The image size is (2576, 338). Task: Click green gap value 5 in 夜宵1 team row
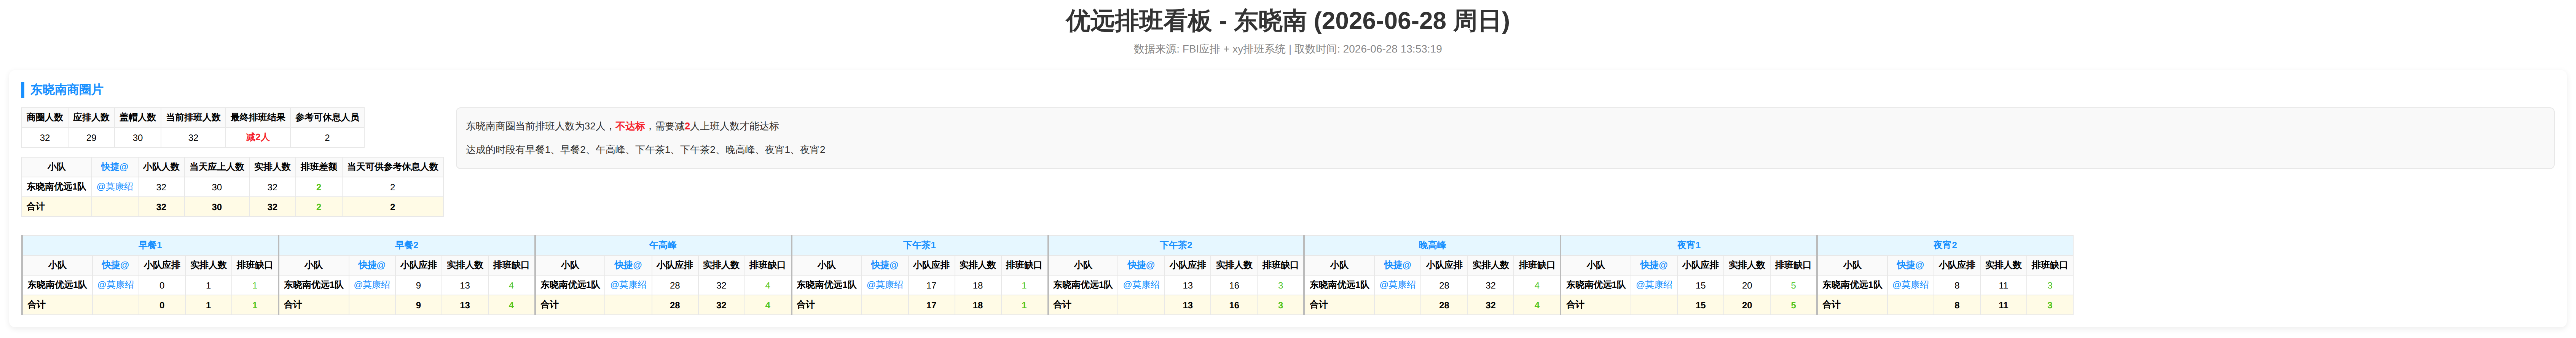[x=1794, y=285]
